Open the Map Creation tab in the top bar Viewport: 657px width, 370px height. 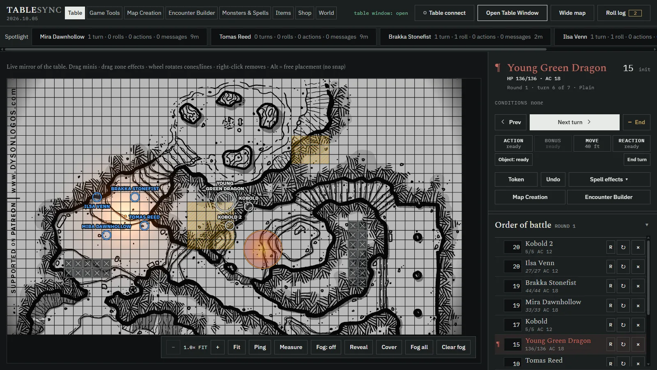144,13
